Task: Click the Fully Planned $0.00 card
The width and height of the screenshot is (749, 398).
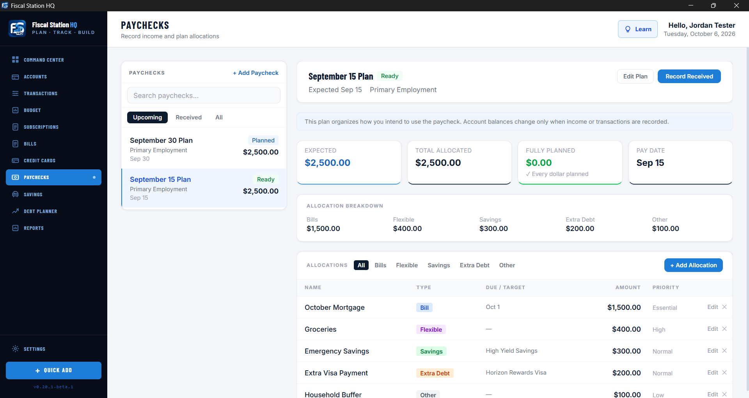Action: [x=570, y=162]
